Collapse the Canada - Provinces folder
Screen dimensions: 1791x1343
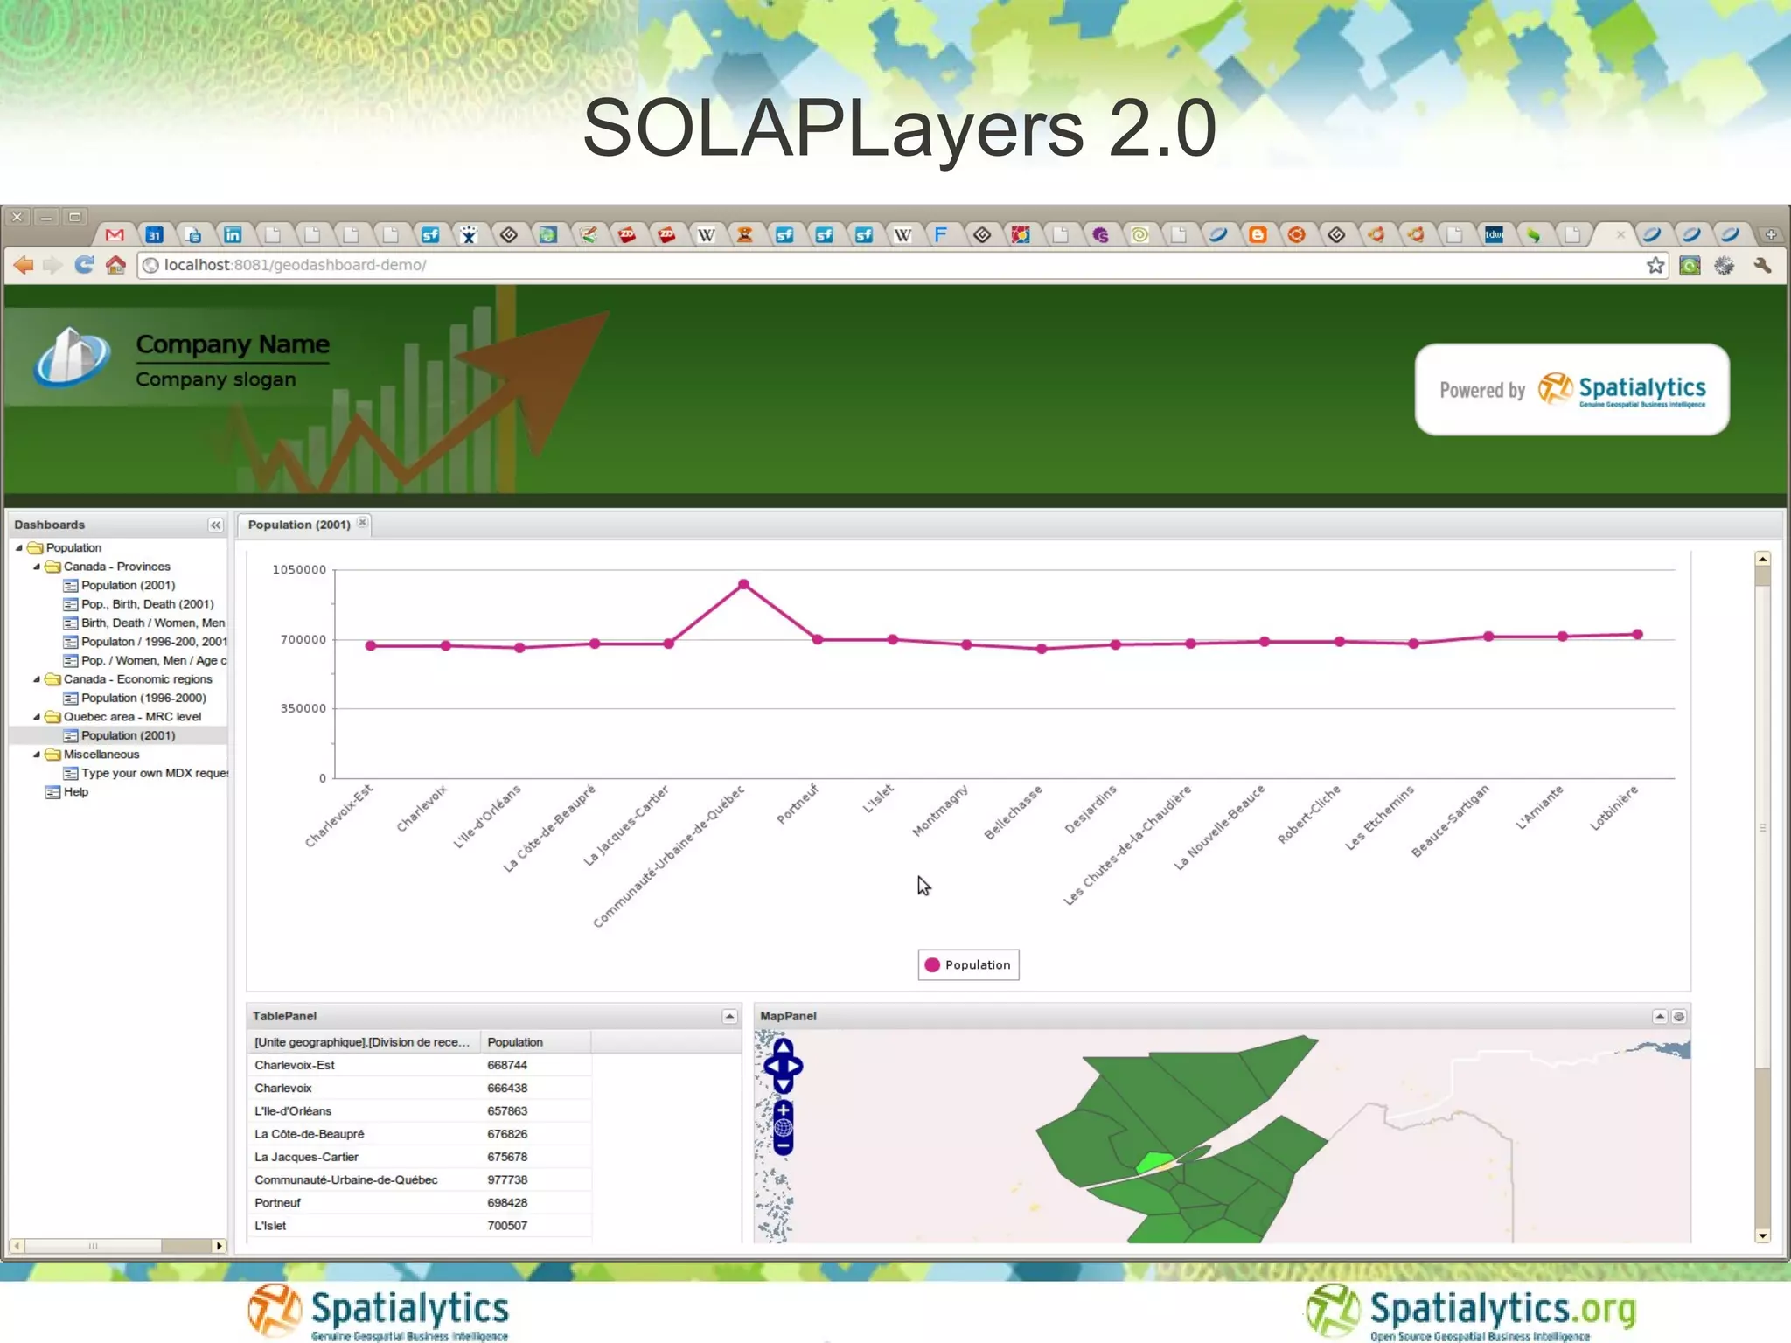(37, 567)
